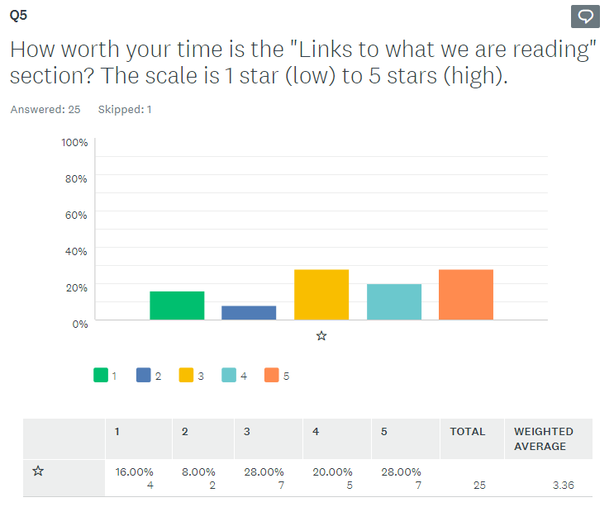
Task: Click the green legend swatch for 1
Action: (101, 376)
